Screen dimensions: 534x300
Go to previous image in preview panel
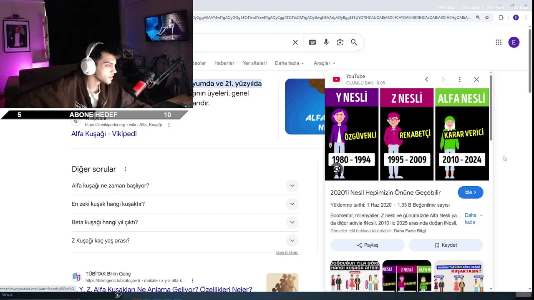point(426,80)
